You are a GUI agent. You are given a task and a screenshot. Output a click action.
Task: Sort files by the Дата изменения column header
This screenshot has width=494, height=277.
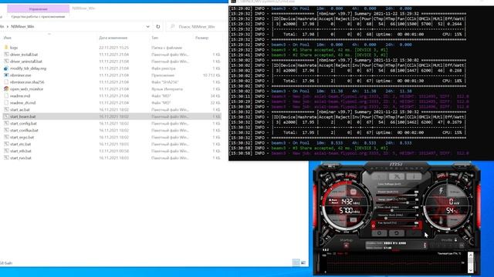[x=113, y=38]
